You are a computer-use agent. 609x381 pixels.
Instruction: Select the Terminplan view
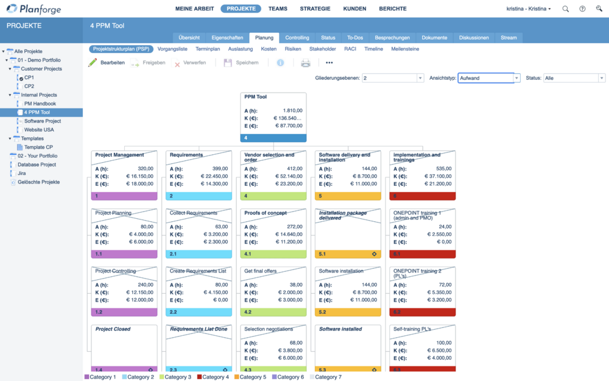pos(208,49)
